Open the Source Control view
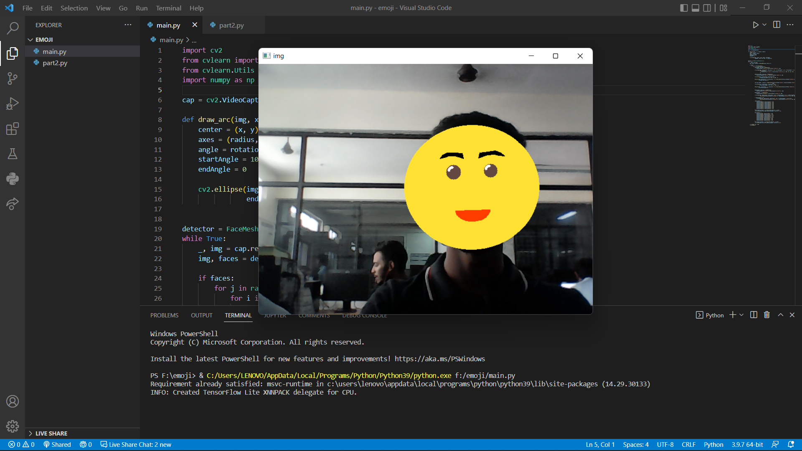Screen dimensions: 802x451 coord(13,79)
